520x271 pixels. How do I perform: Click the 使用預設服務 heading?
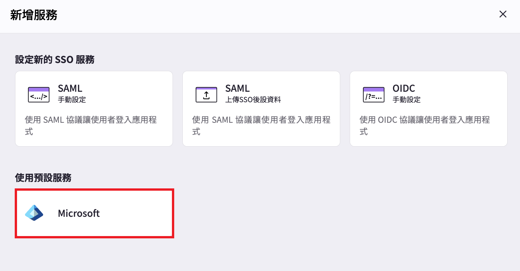(43, 178)
